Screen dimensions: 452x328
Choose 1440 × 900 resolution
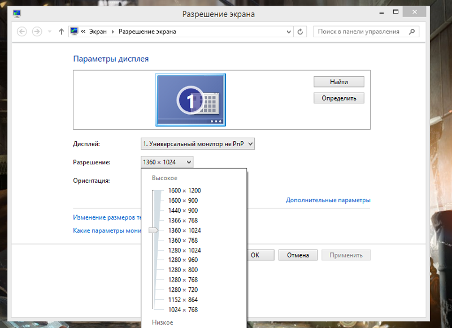tap(183, 211)
